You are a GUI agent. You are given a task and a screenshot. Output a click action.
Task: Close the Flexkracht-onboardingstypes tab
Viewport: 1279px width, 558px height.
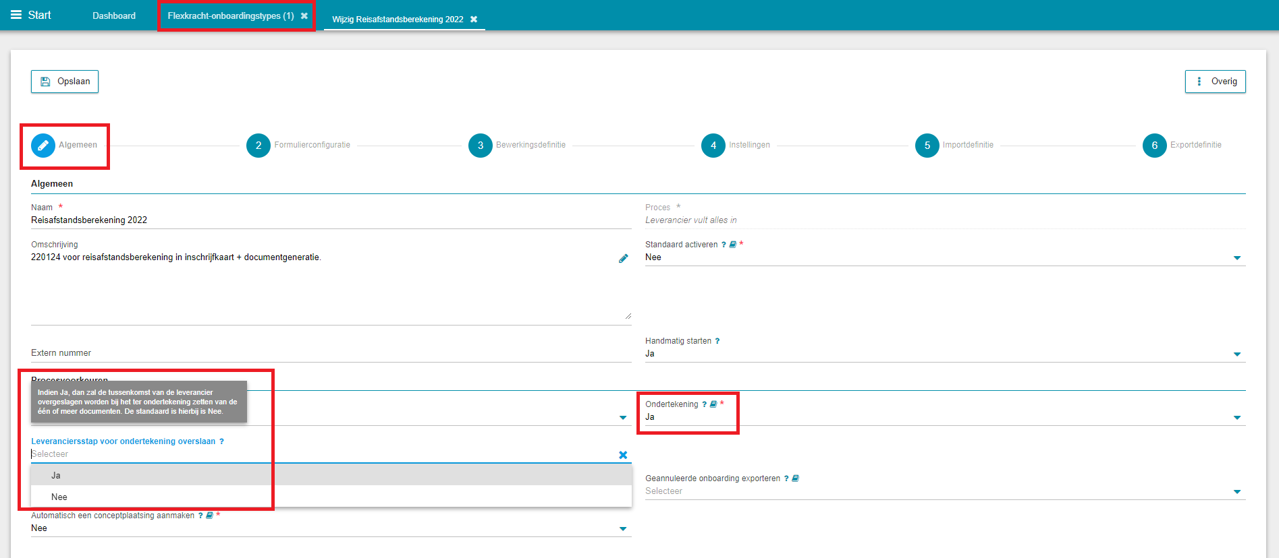tap(304, 15)
